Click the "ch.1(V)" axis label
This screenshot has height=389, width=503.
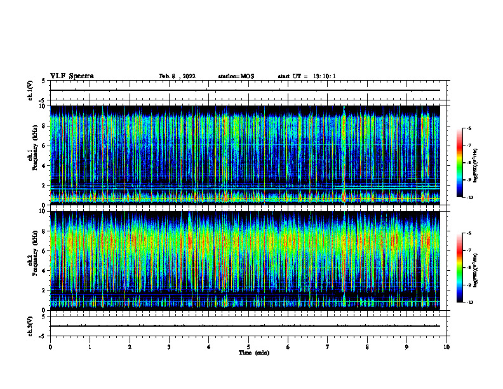tap(30, 90)
